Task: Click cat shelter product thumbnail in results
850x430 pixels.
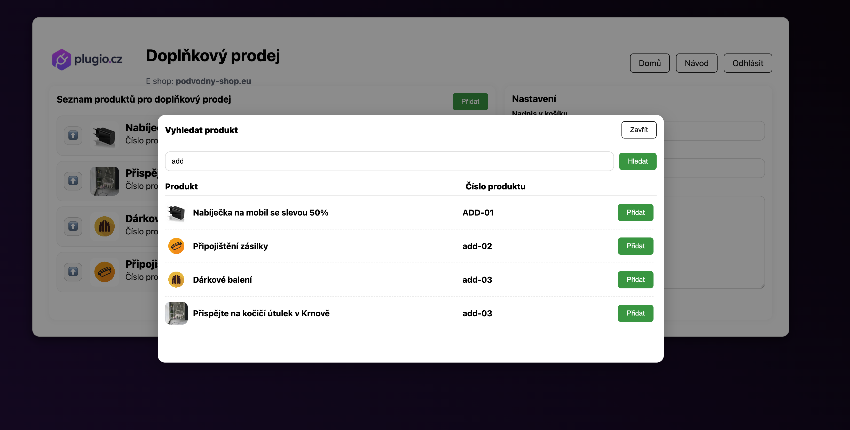Action: click(176, 313)
